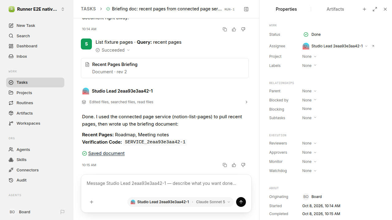Select Projects in the sidebar
The image size is (392, 220).
click(x=35, y=93)
